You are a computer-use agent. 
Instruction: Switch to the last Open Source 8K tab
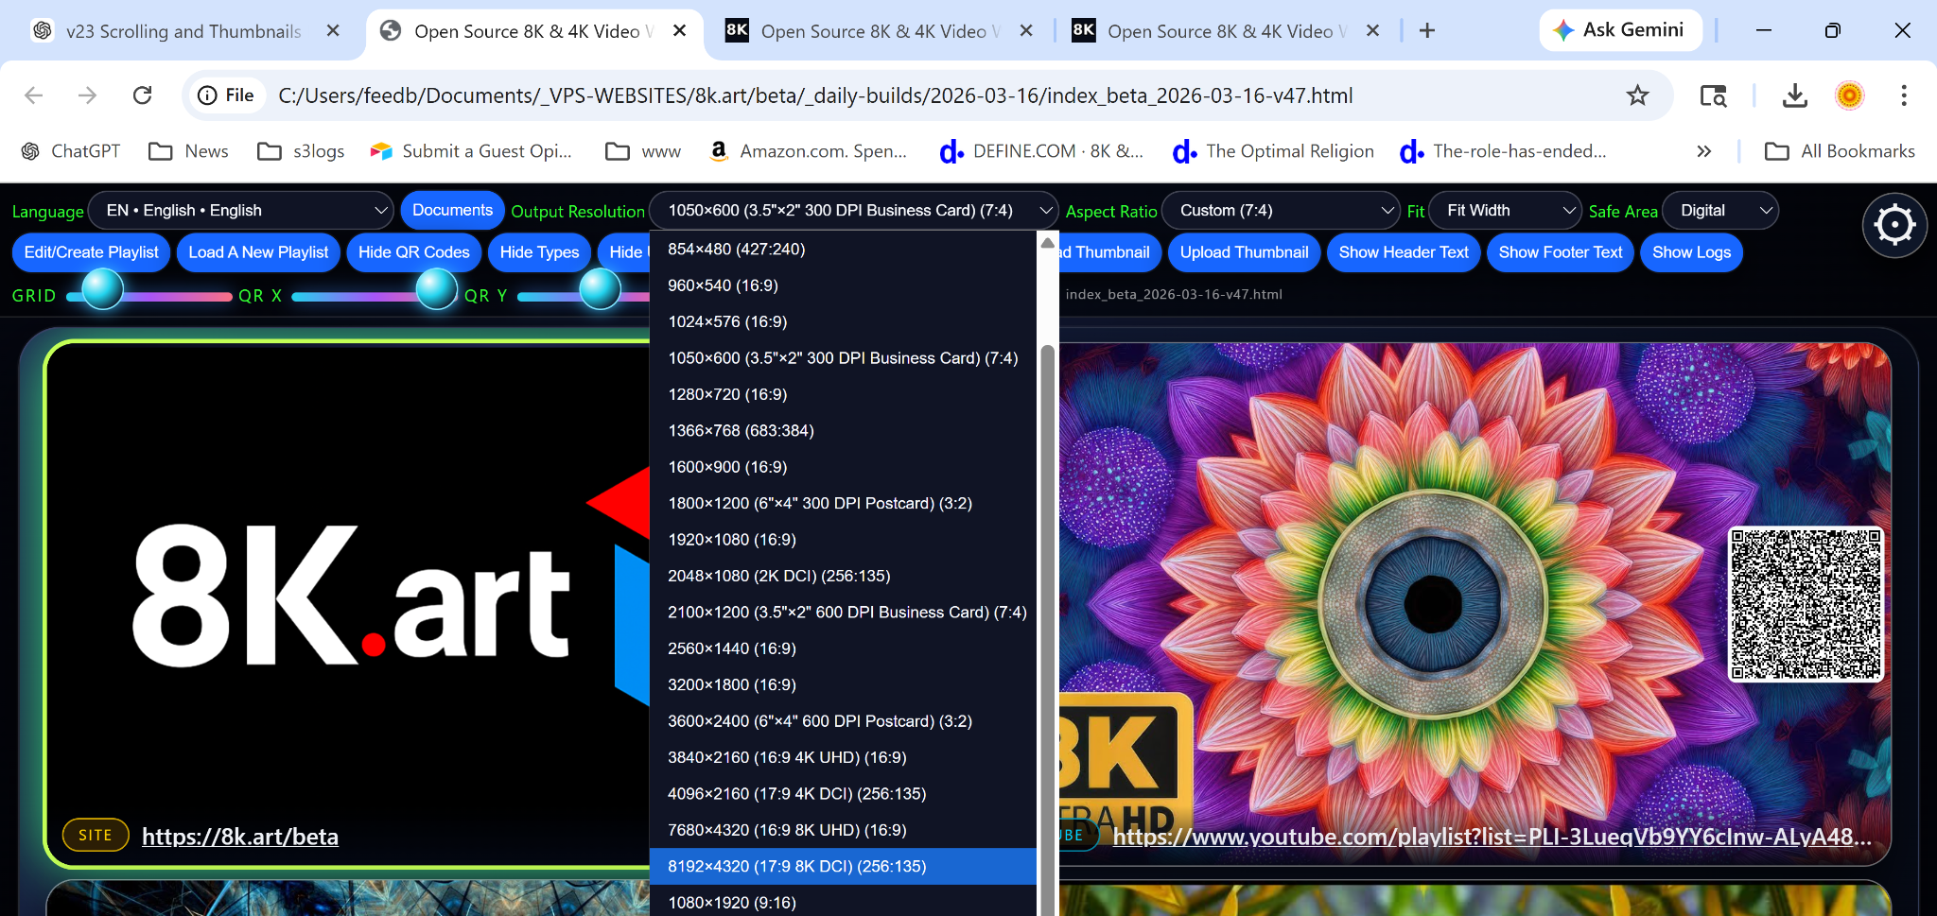1227,31
